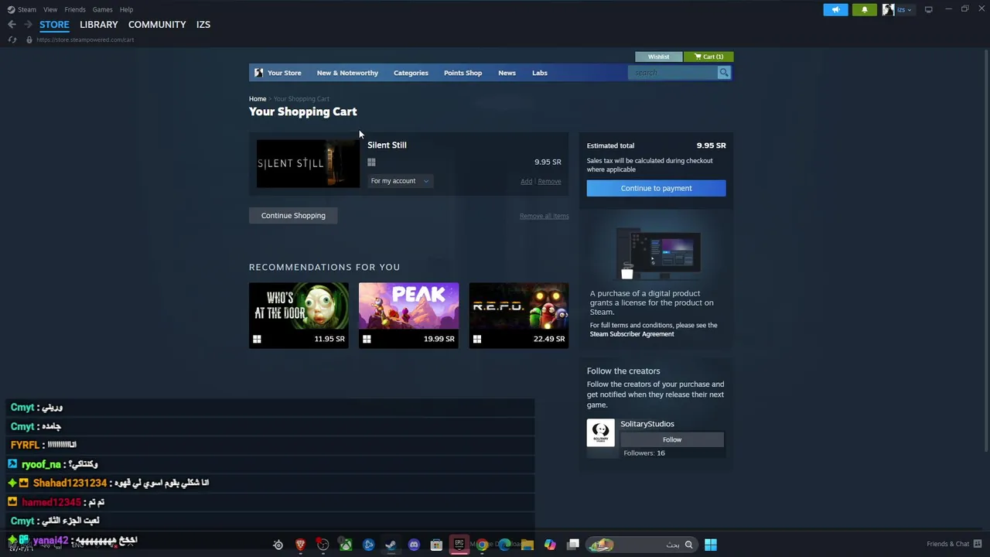Open the R.E.P.O. recommendation card
The image size is (990, 557).
[519, 316]
